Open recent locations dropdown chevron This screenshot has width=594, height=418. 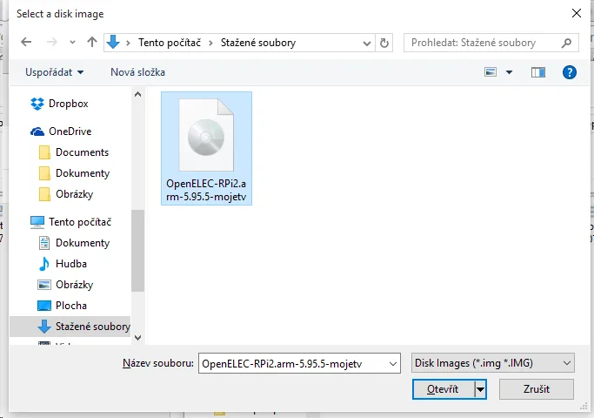72,43
